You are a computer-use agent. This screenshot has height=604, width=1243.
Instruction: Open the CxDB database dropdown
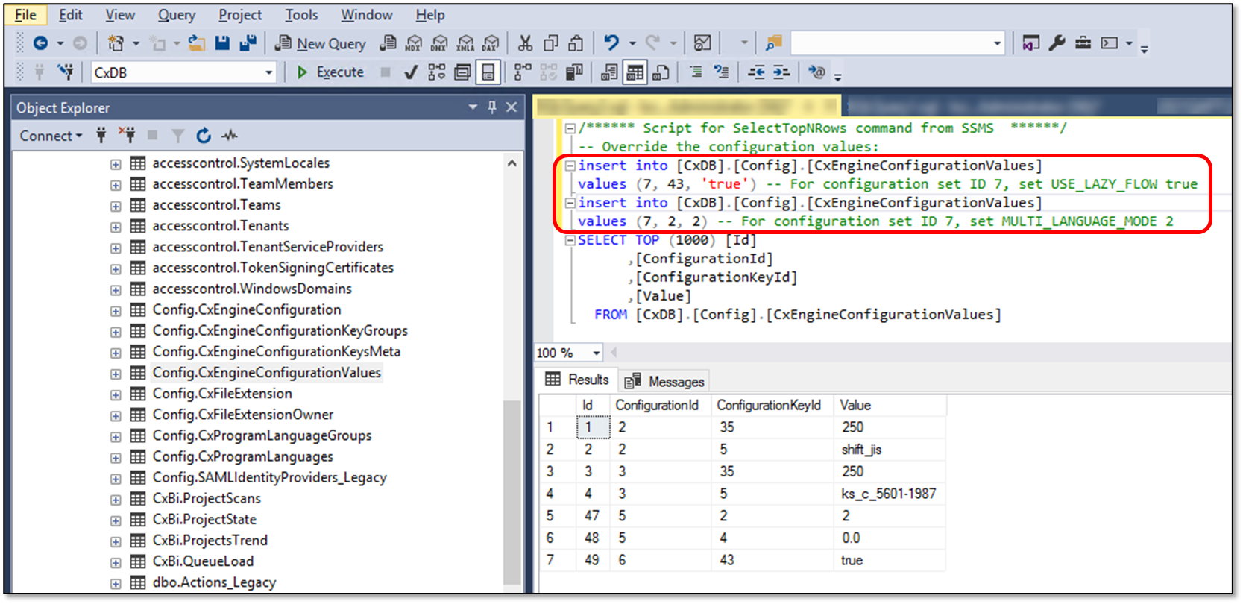[x=269, y=72]
